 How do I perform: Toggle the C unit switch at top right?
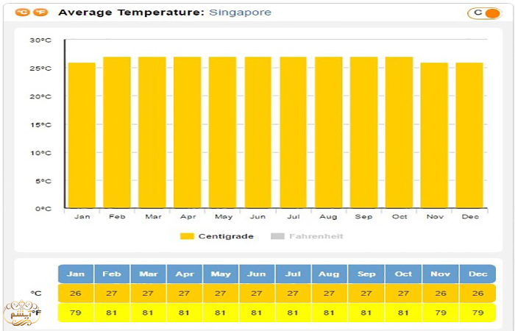tap(483, 13)
